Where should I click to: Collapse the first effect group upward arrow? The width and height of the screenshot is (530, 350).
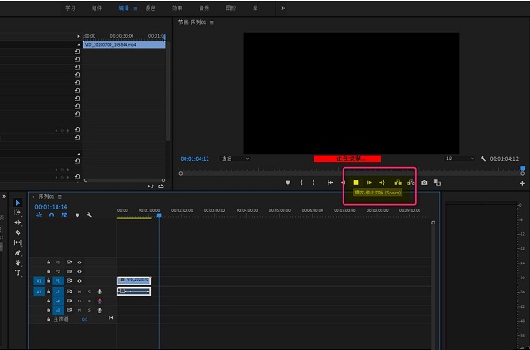79,45
